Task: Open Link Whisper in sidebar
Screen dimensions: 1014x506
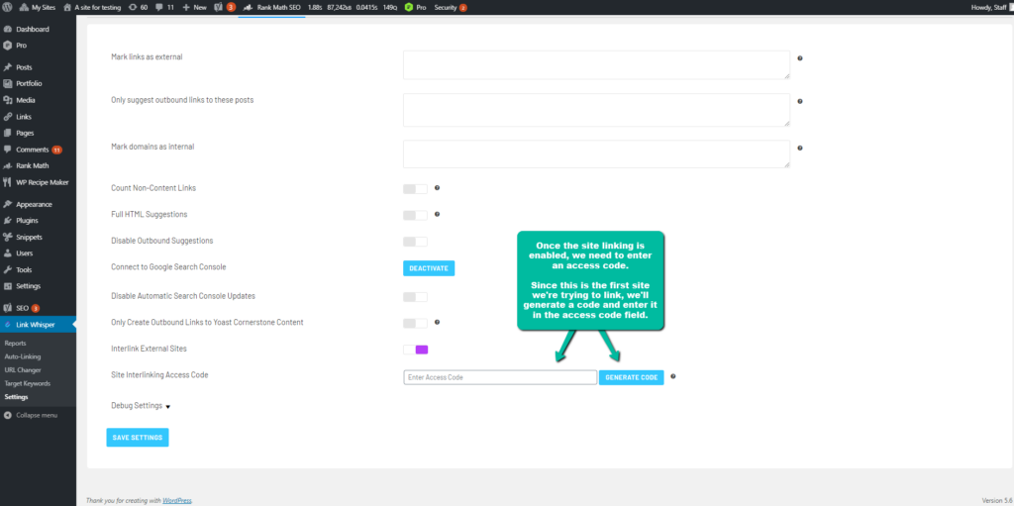Action: point(38,324)
